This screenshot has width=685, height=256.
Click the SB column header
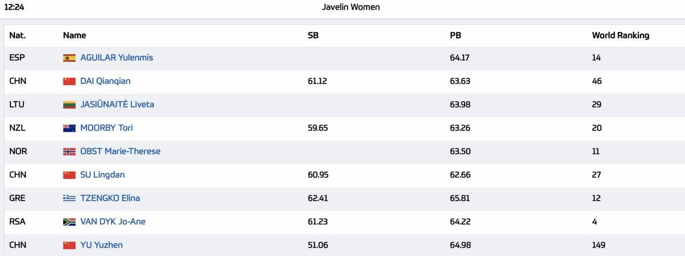coord(313,35)
